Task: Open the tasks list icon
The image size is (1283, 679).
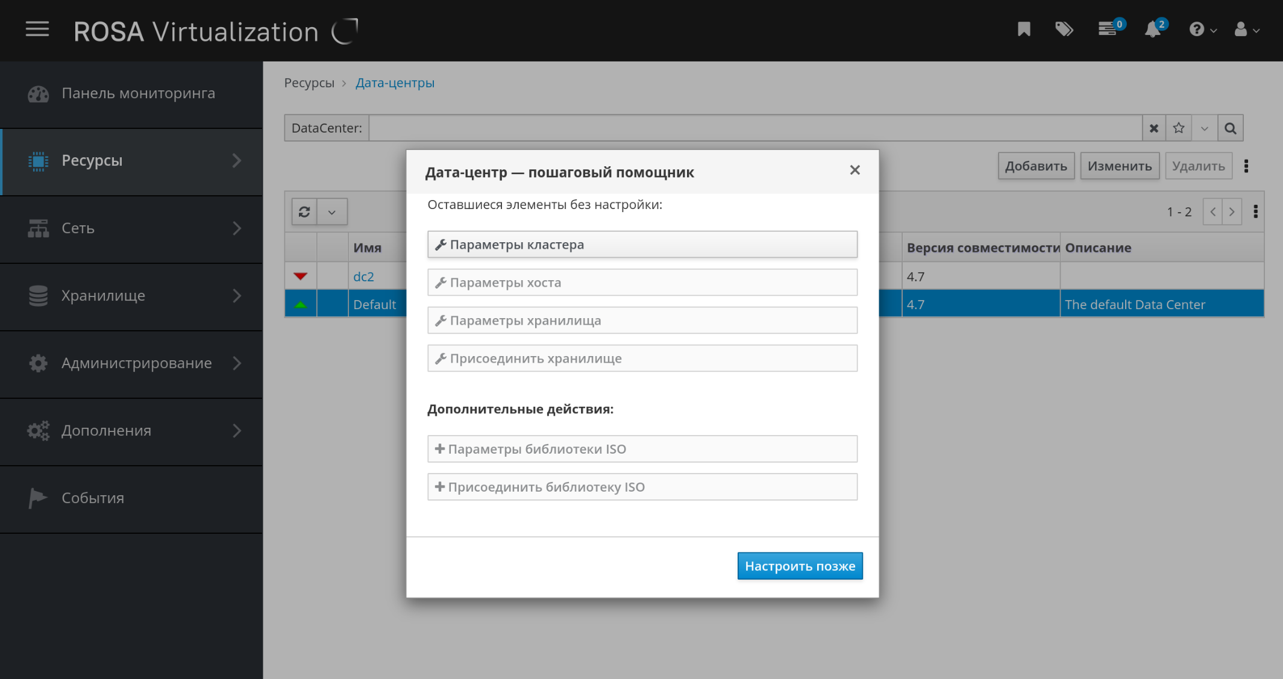Action: tap(1108, 29)
